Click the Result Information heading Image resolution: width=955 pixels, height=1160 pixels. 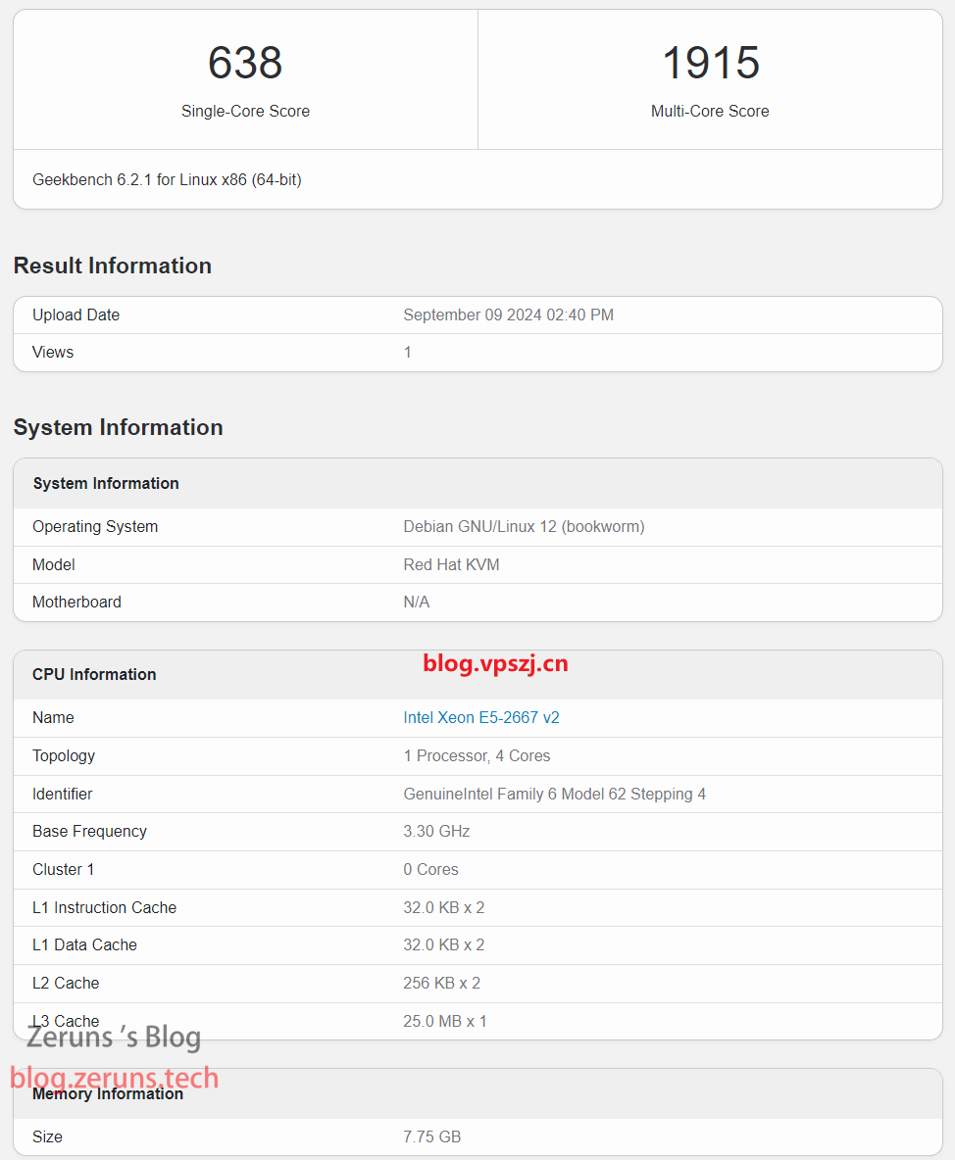112,266
